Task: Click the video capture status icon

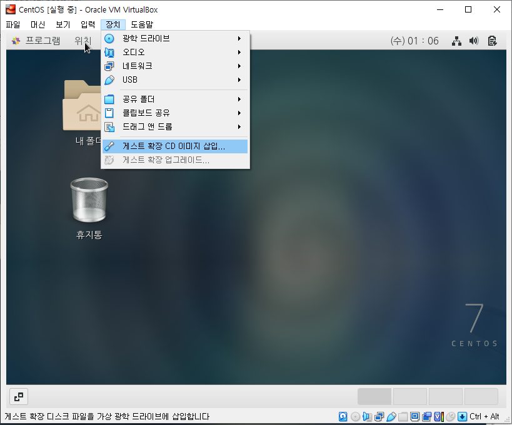Action: (427, 416)
